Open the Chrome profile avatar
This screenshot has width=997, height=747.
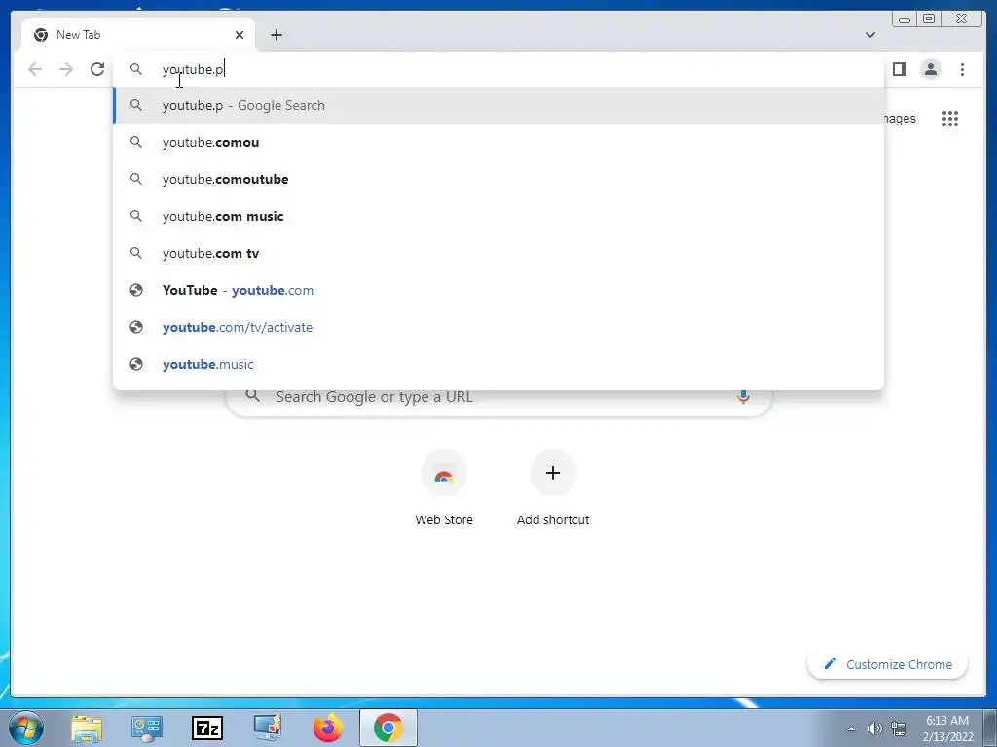click(930, 69)
